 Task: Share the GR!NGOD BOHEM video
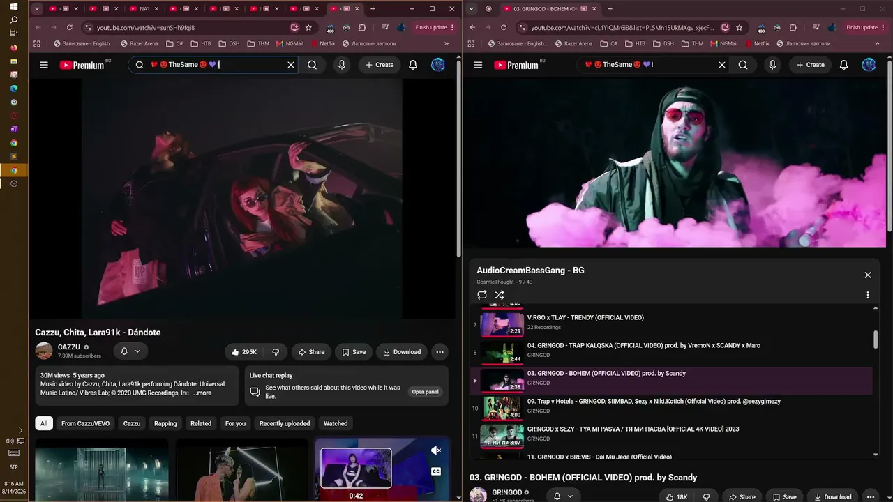[x=742, y=496]
